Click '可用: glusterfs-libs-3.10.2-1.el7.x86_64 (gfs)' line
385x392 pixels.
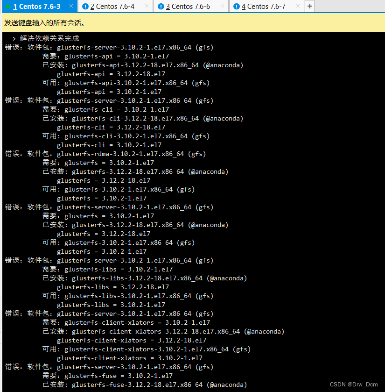point(128,296)
